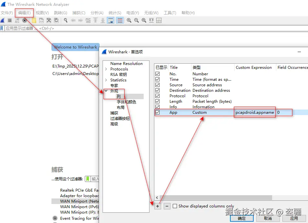Uncheck the No. column displayed box
Viewport: 308px width, 223px height.
(157, 74)
